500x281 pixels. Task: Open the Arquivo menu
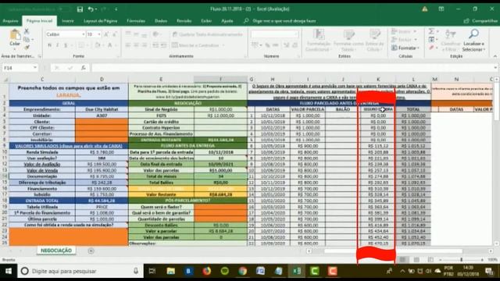[10, 21]
